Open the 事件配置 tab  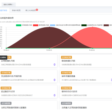click(x=16, y=10)
